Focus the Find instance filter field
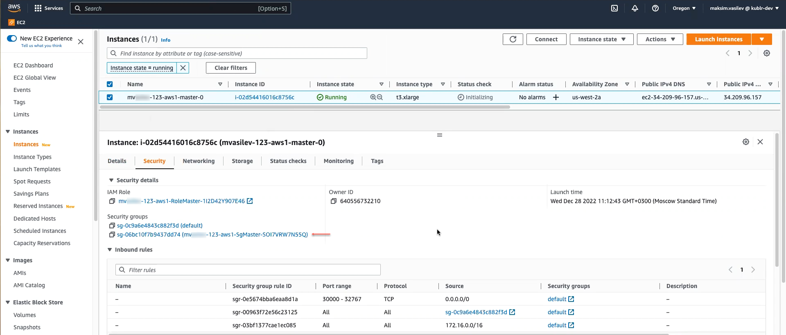This screenshot has width=786, height=335. (x=237, y=53)
